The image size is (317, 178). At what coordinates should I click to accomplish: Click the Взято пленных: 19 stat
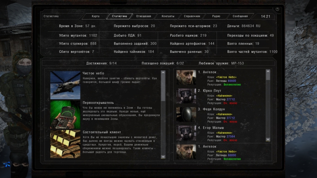(x=243, y=44)
